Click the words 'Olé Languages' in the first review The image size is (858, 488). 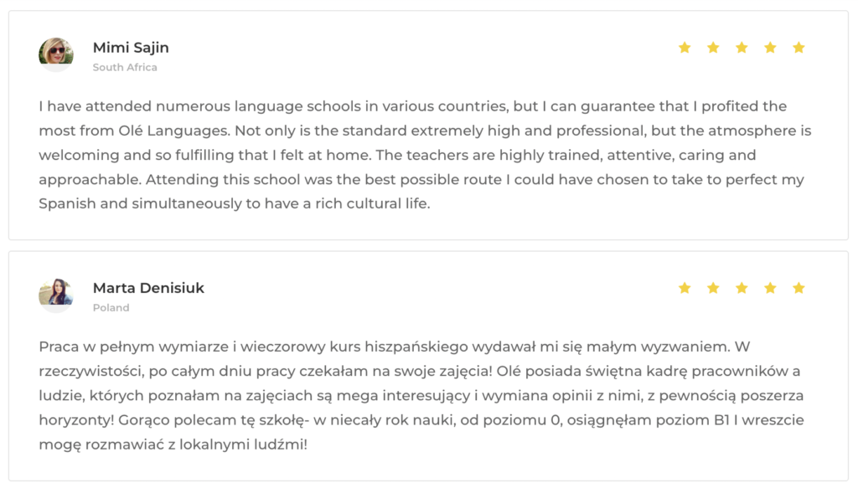coord(174,131)
